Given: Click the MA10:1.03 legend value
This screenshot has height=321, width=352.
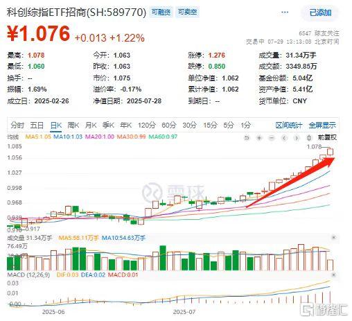Looking at the screenshot, I should [x=68, y=137].
